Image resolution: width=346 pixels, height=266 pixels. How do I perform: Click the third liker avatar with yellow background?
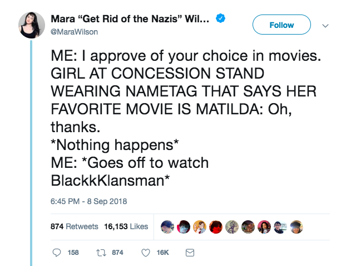[200, 227]
